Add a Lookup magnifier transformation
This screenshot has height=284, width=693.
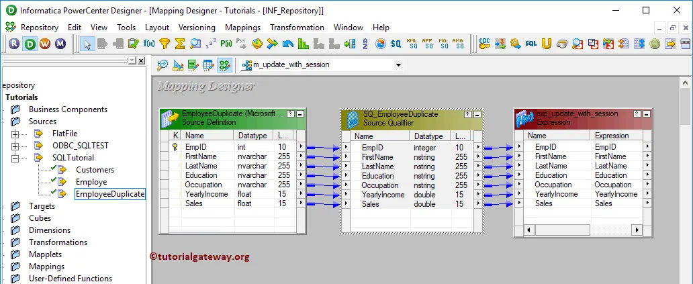click(195, 44)
